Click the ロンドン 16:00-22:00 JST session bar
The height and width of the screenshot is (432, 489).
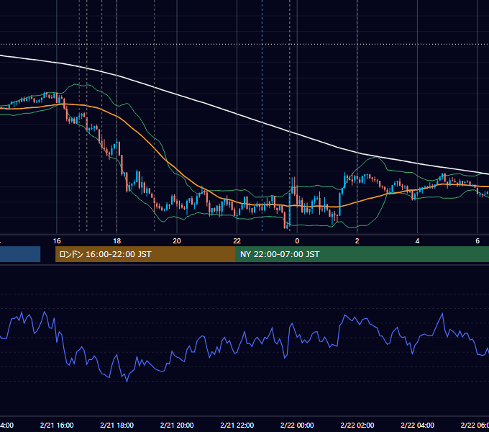coord(145,254)
